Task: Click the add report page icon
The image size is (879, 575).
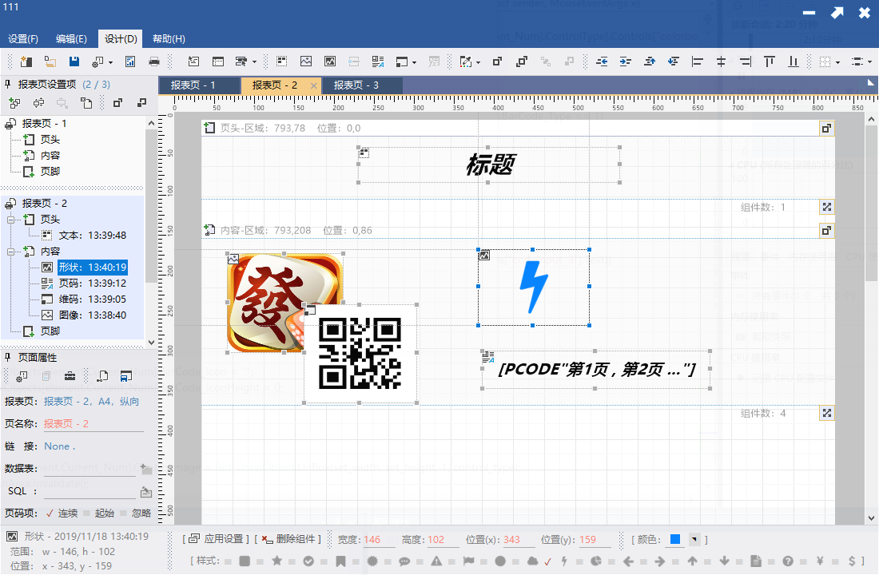Action: [x=14, y=103]
